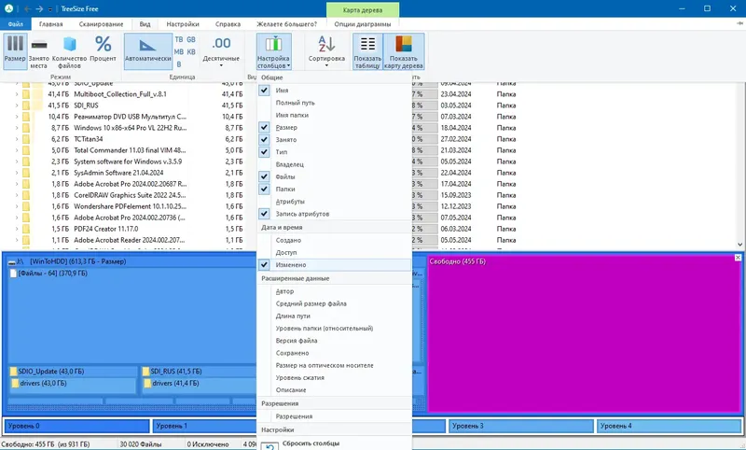
Task: Uncheck Запись атрибутов column
Action: (x=264, y=214)
